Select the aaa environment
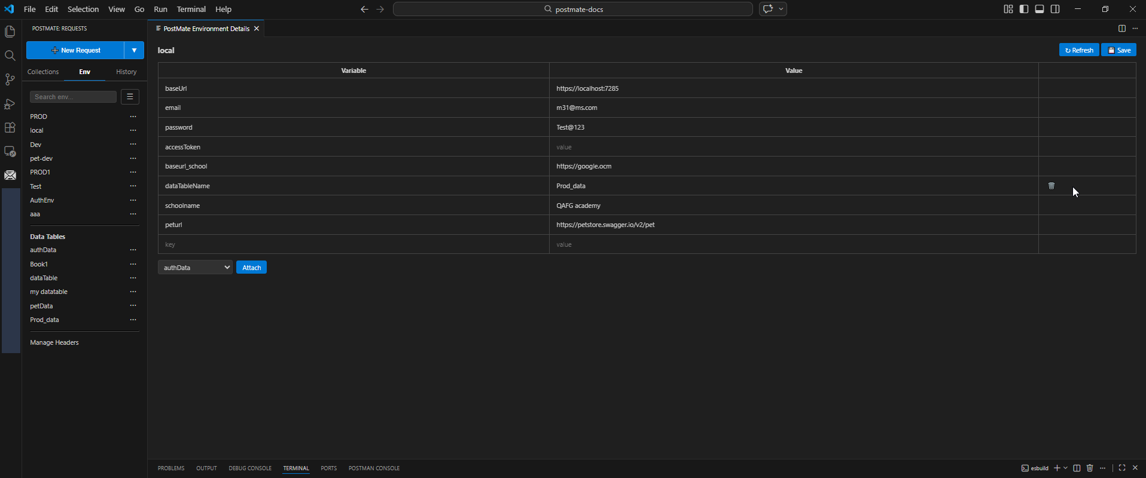 (x=35, y=214)
